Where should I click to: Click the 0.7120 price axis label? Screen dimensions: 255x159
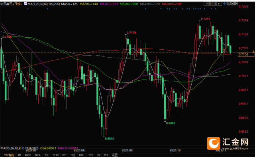243,48
